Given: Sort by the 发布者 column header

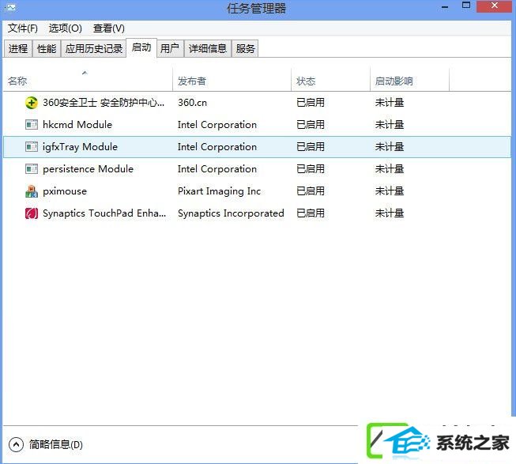Looking at the screenshot, I should [x=232, y=81].
